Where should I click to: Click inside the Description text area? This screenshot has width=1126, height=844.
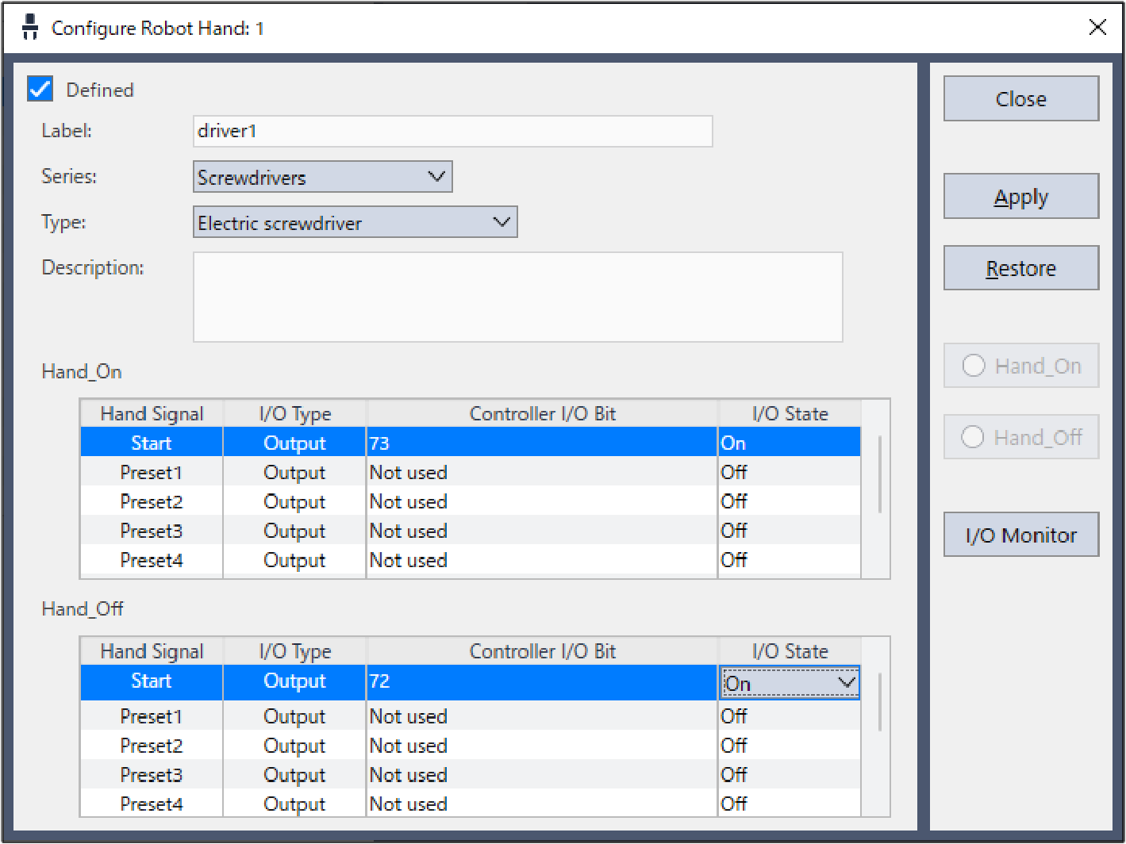(517, 297)
